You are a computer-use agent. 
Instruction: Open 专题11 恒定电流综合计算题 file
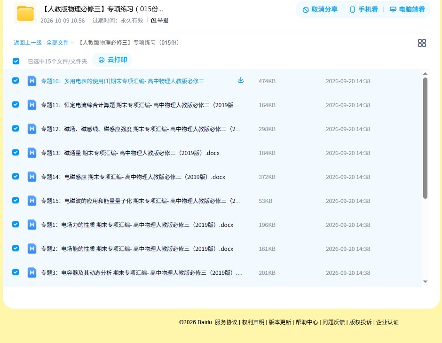140,105
